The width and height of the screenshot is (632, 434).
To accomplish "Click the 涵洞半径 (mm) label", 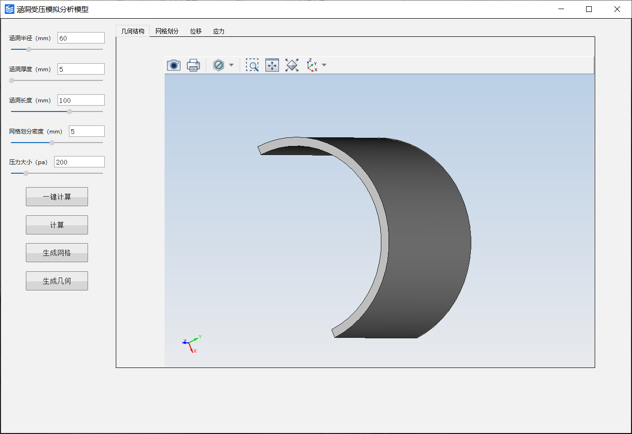I will point(30,38).
